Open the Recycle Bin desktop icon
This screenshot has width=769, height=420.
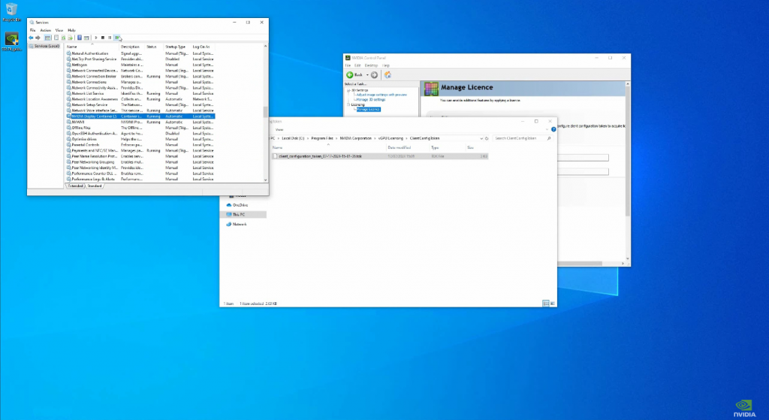[x=11, y=12]
